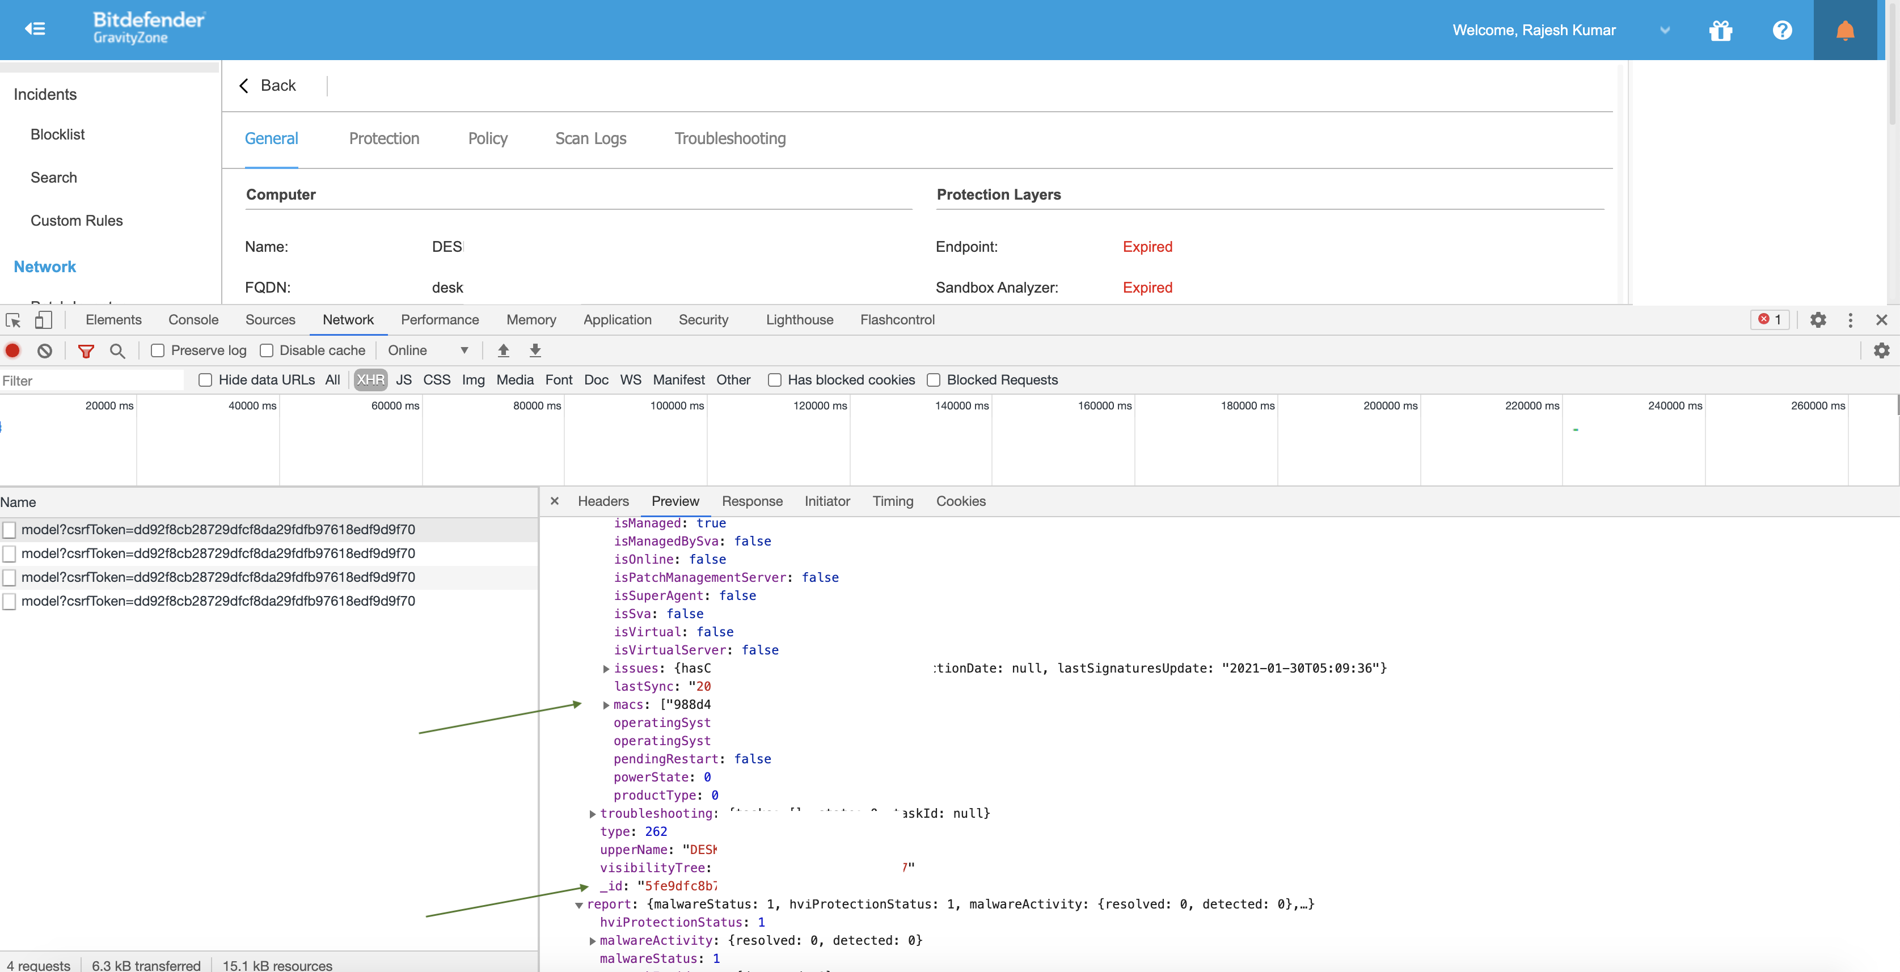Click the green request bar in timeline

pyautogui.click(x=1576, y=430)
